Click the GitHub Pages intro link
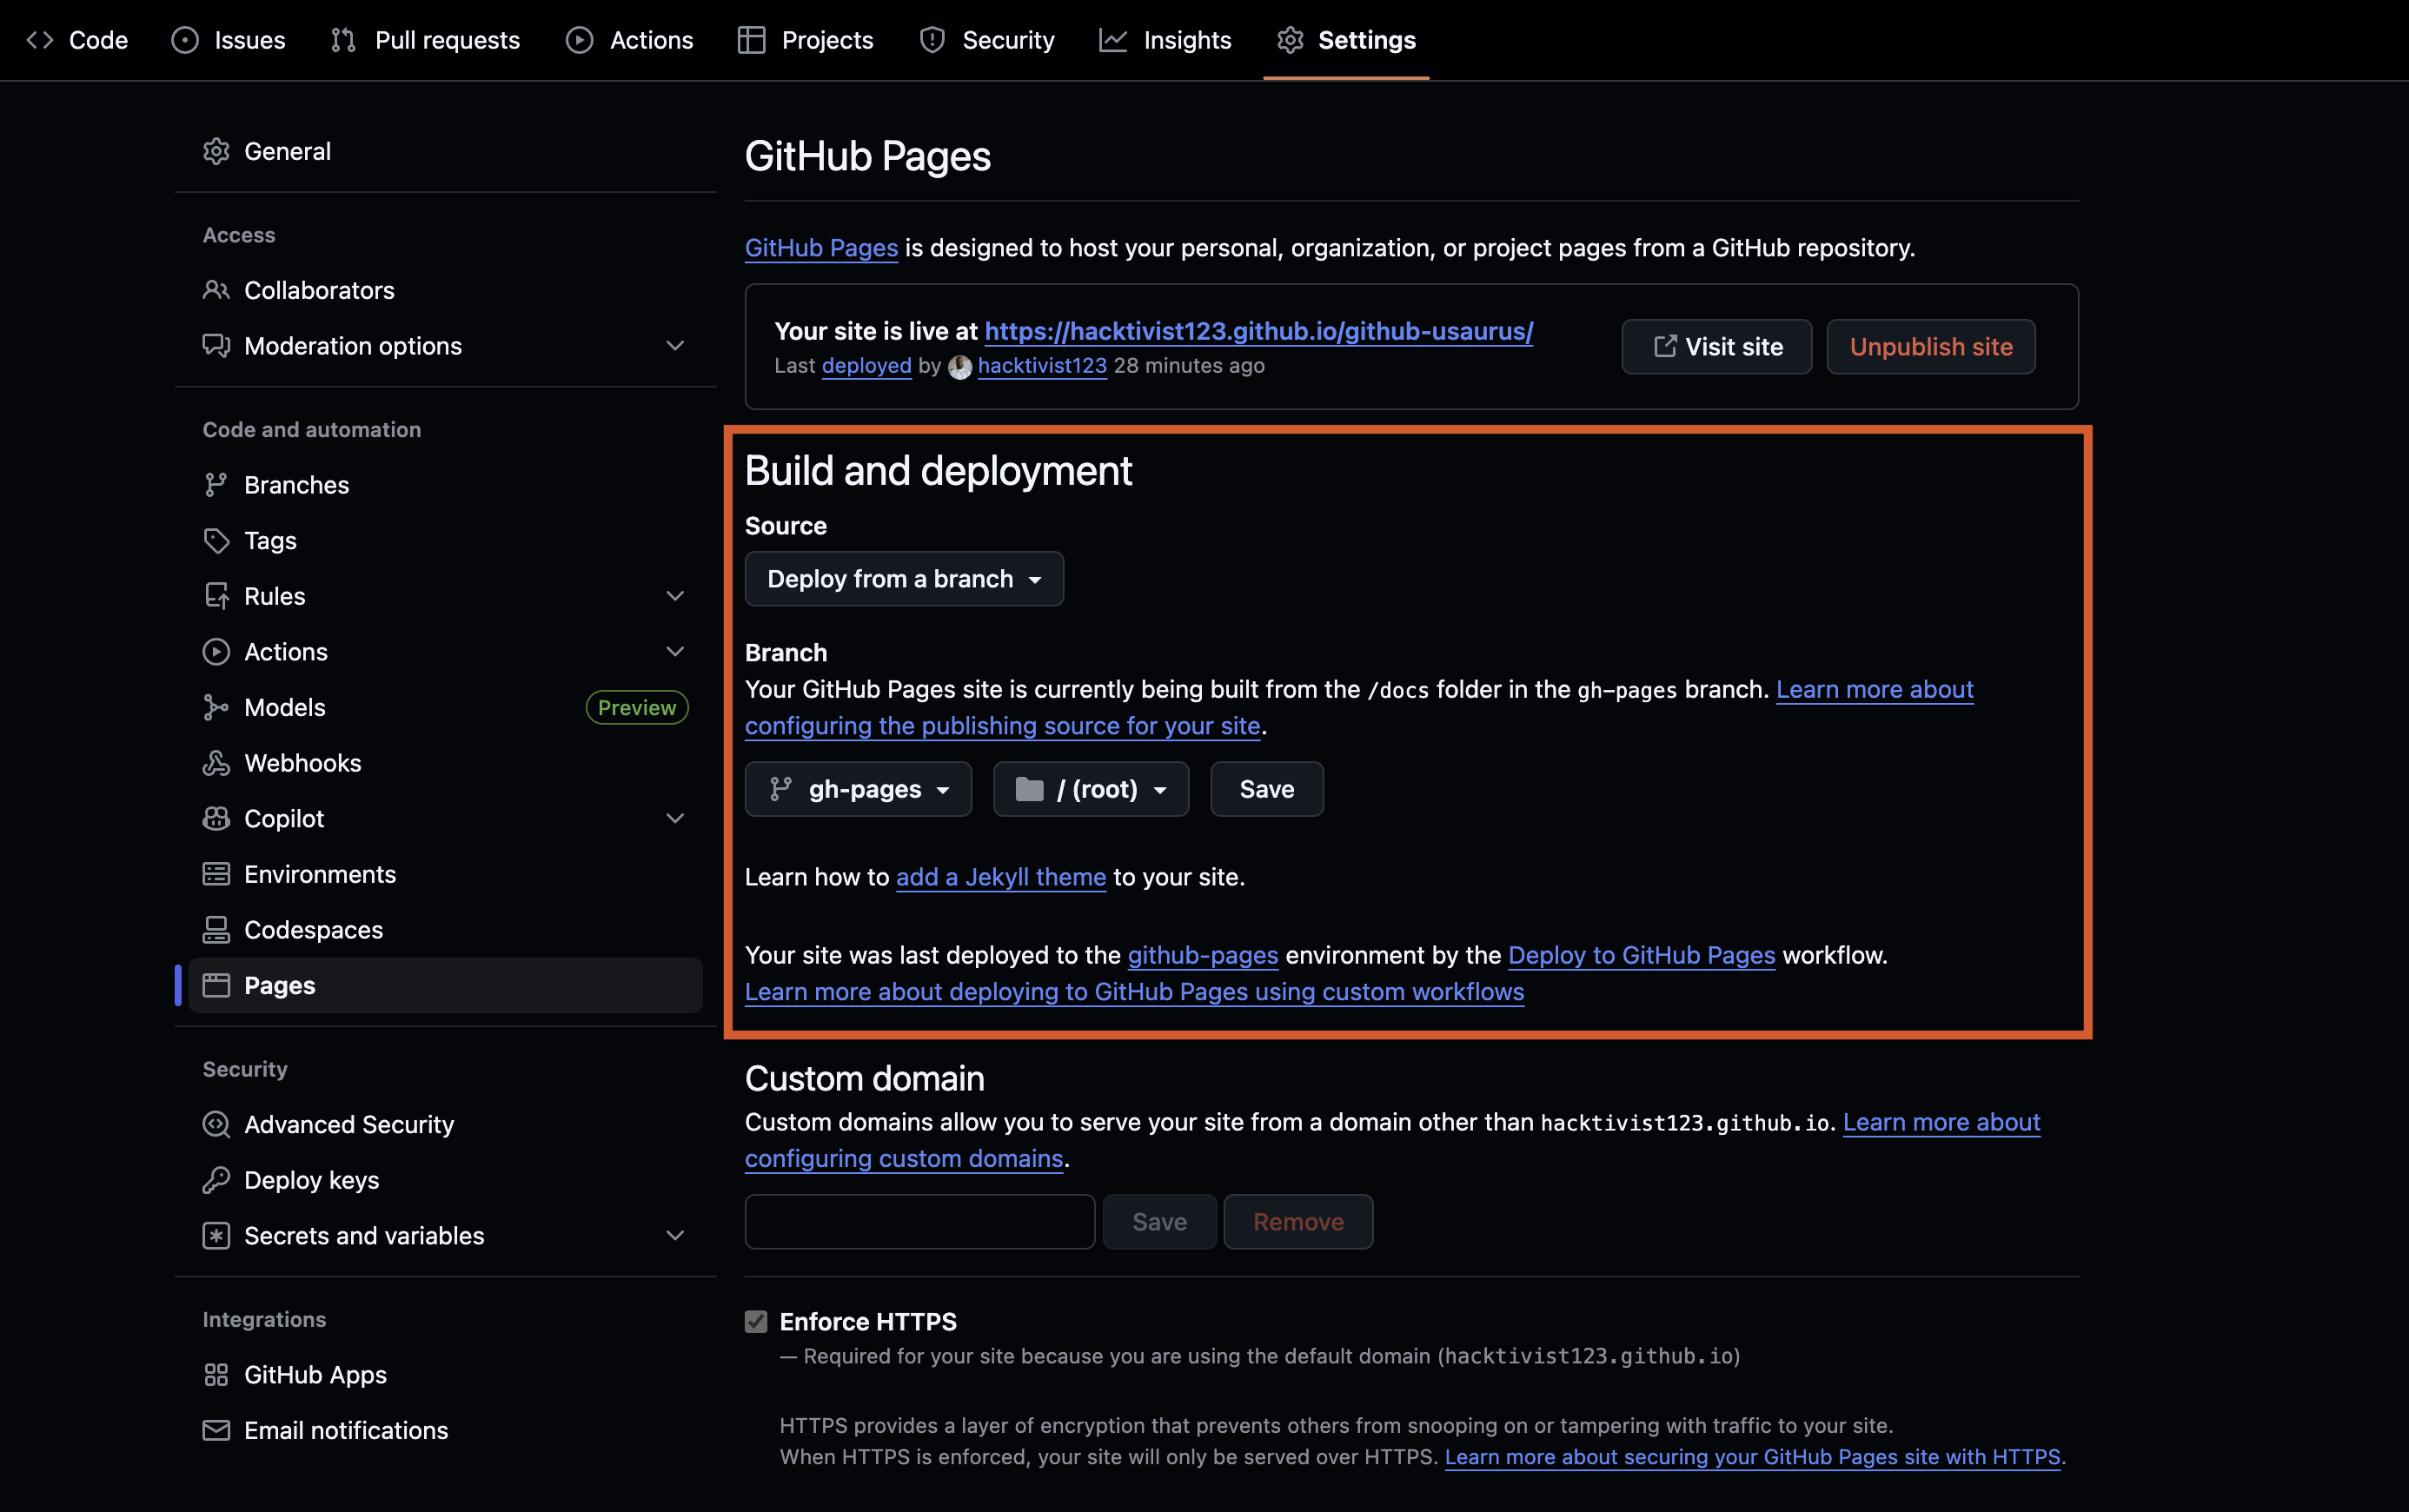 821,248
